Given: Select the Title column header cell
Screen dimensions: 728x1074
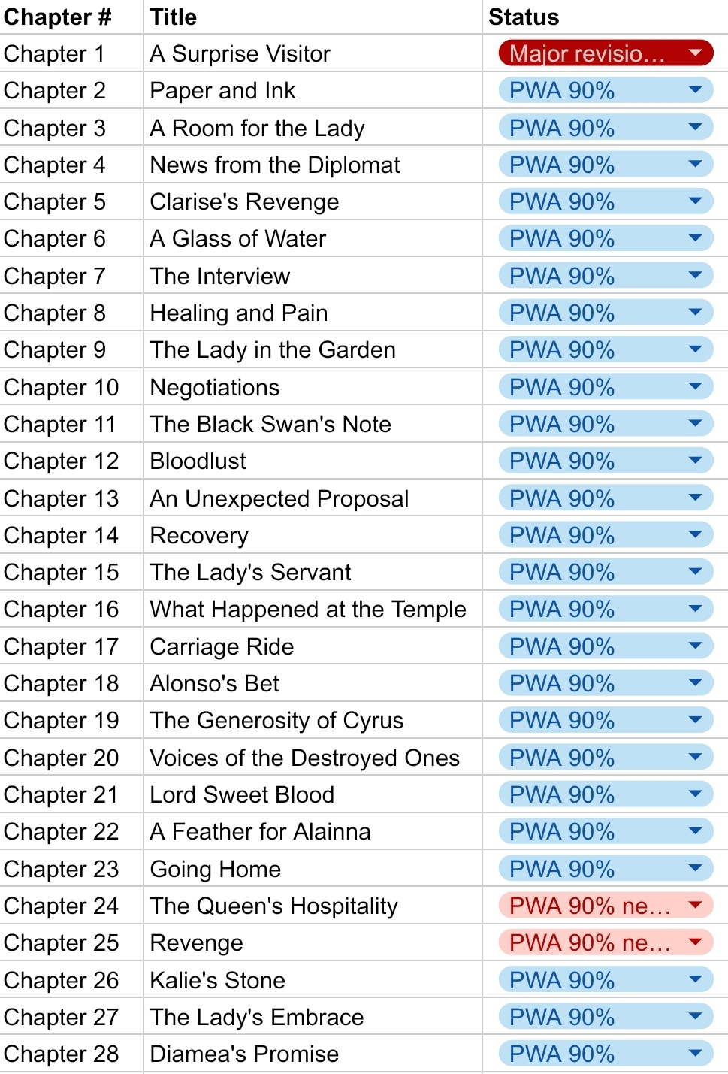Looking at the screenshot, I should coord(313,17).
